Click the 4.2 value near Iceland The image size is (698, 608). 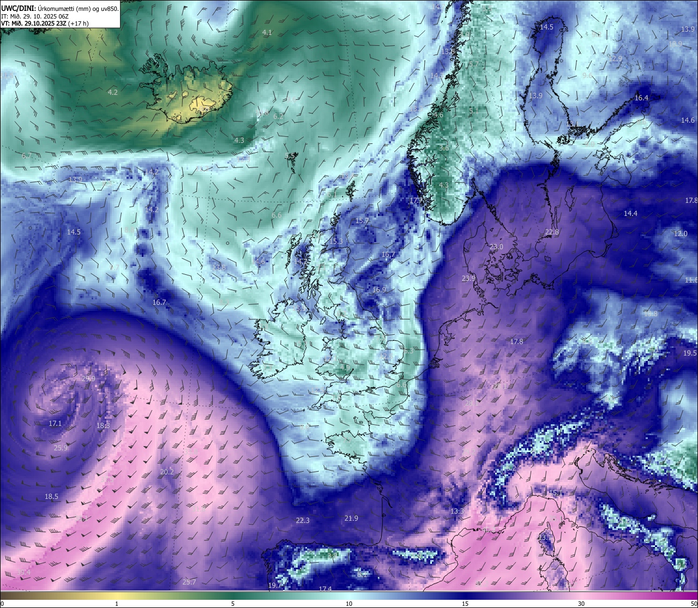tap(113, 92)
